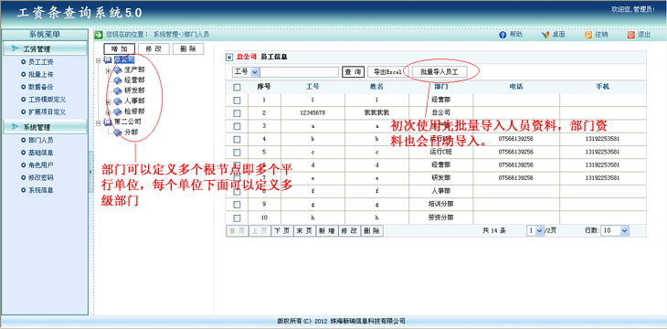667x329 pixels.
Task: Collapse the 总公司 tree node
Action: click(x=99, y=60)
